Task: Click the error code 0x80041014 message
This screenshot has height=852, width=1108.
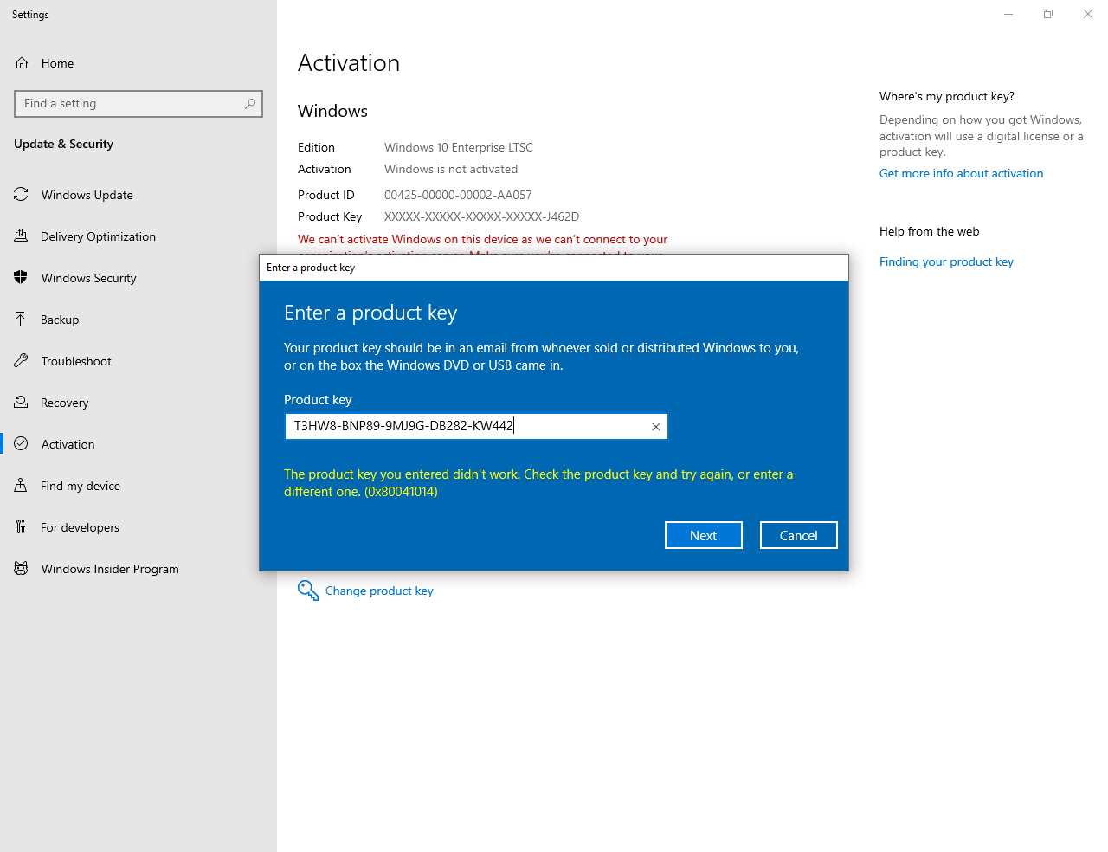Action: coord(538,483)
